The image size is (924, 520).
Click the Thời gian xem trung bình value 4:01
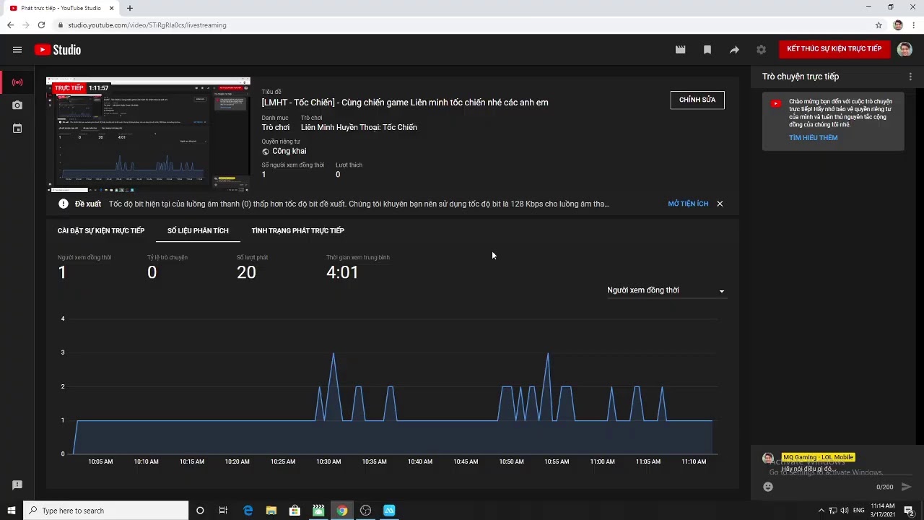coord(342,272)
